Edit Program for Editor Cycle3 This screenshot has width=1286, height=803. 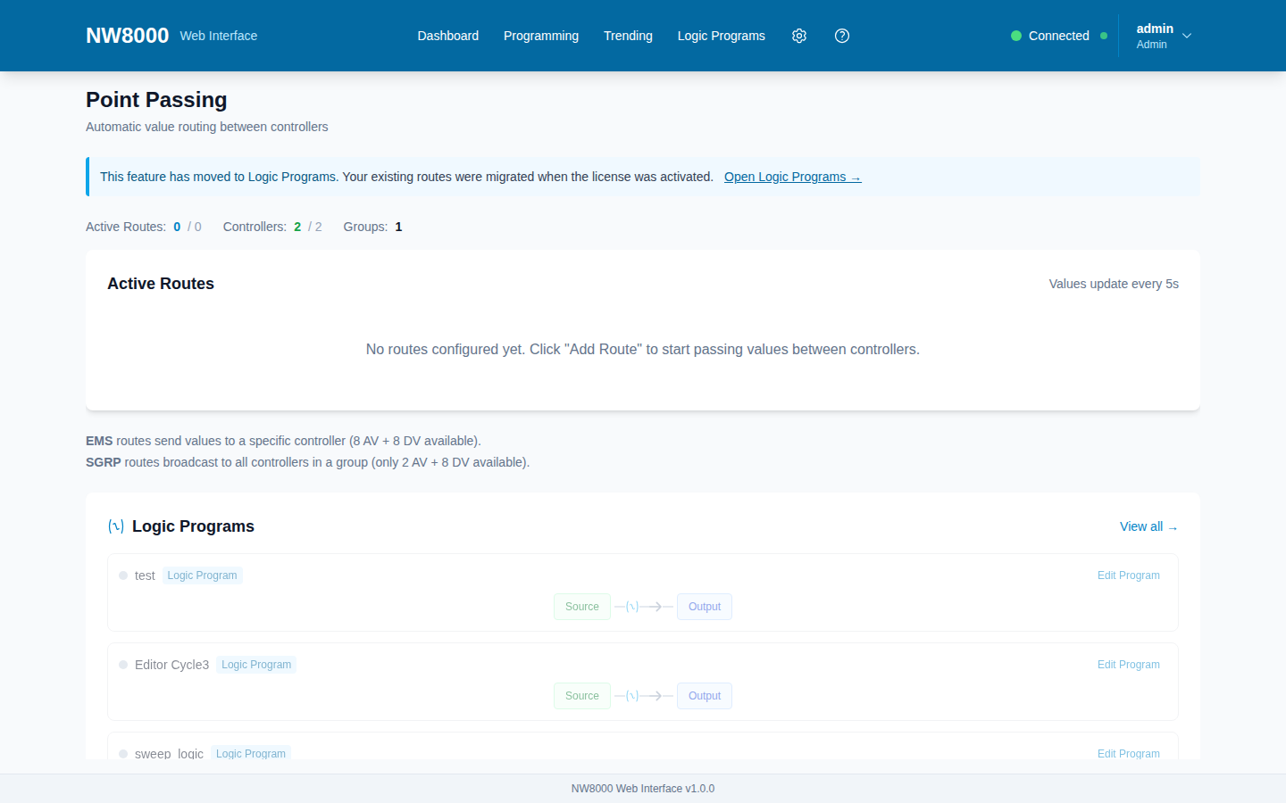coord(1129,665)
